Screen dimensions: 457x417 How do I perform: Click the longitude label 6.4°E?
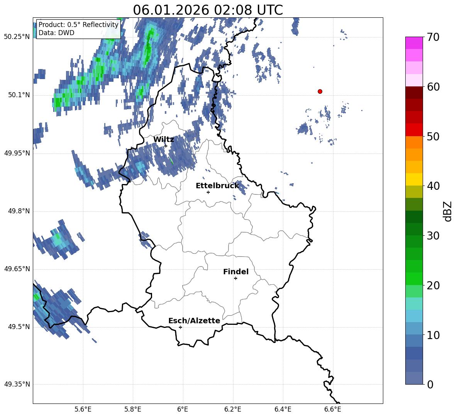(283, 409)
